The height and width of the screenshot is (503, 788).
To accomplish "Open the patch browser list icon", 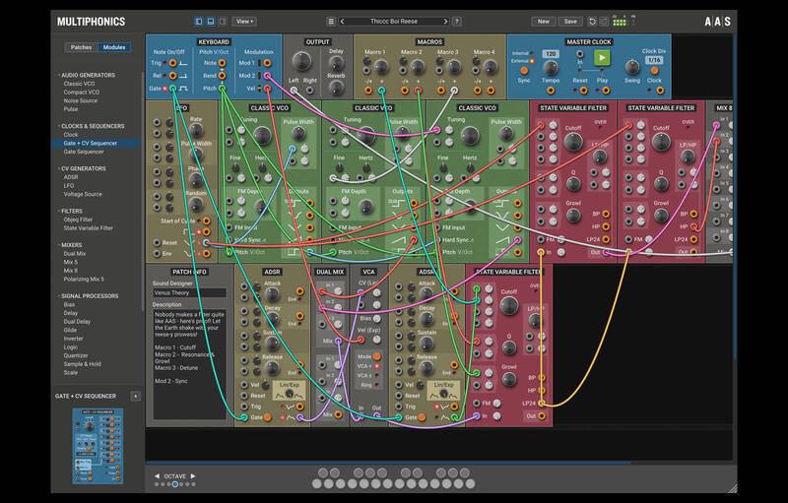I will [x=331, y=21].
